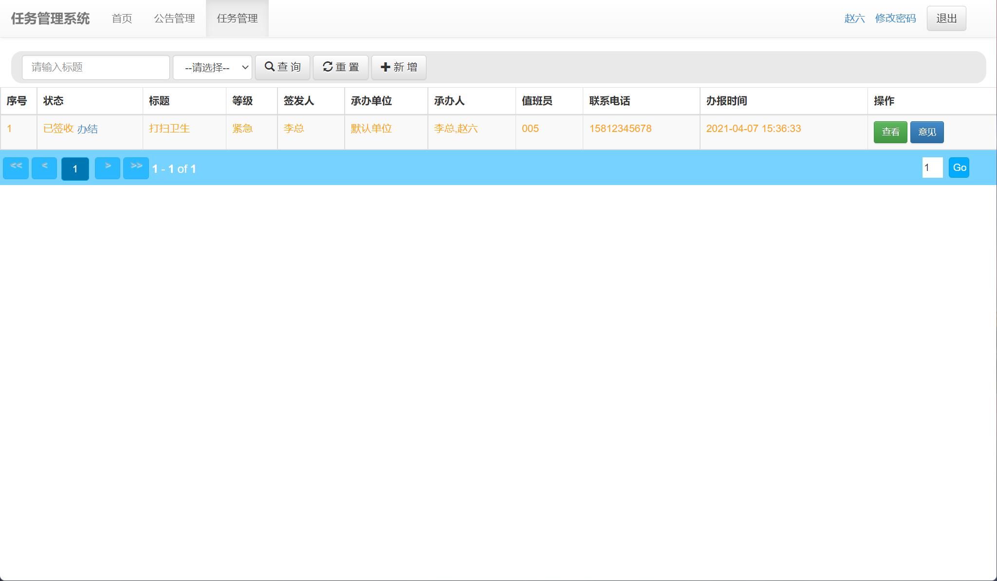Click the refresh icon on the 重置 button
The width and height of the screenshot is (997, 581).
(x=327, y=67)
